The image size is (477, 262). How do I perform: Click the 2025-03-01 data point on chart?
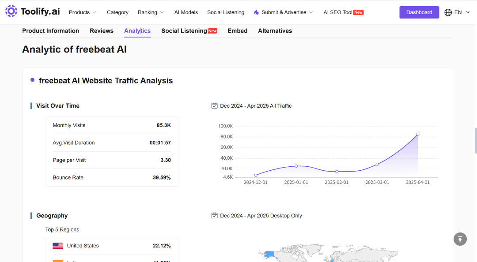pos(377,164)
